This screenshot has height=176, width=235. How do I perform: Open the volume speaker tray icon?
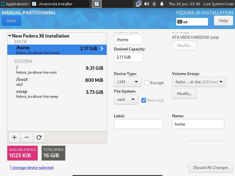point(147,4)
